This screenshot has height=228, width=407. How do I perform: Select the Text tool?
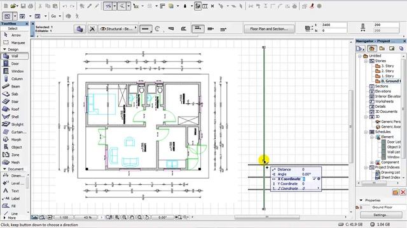tap(13, 191)
